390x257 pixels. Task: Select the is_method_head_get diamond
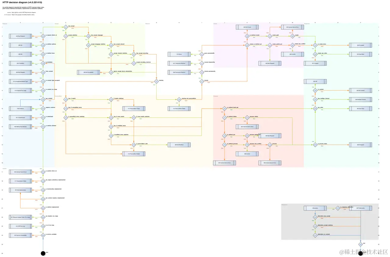225,108
